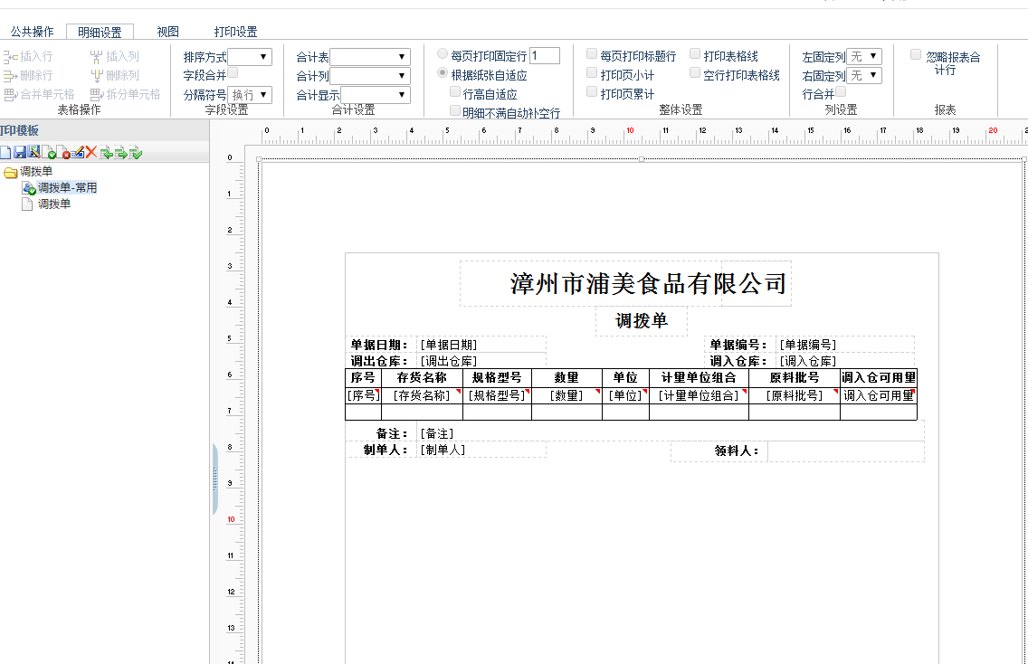Open 排序方式 dropdown
1028x664 pixels.
coord(250,57)
